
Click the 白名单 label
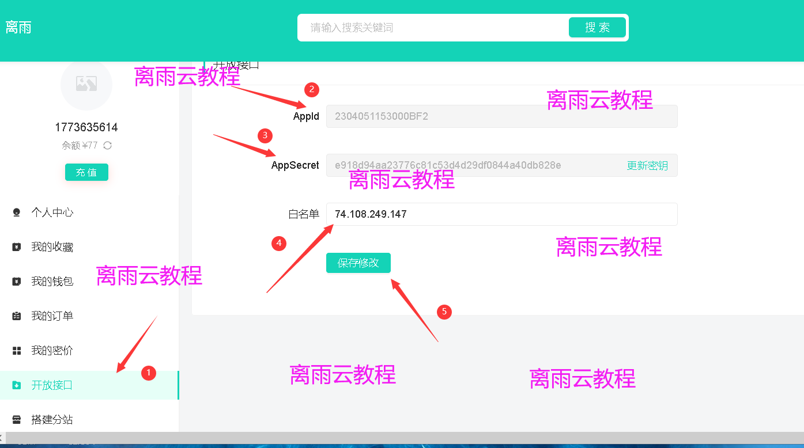304,214
